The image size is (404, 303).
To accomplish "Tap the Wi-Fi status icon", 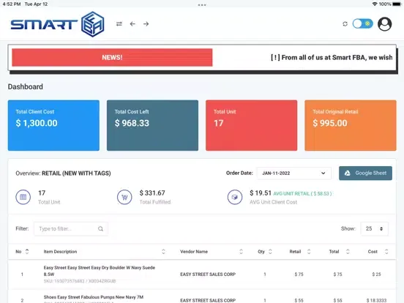I will pos(375,4).
